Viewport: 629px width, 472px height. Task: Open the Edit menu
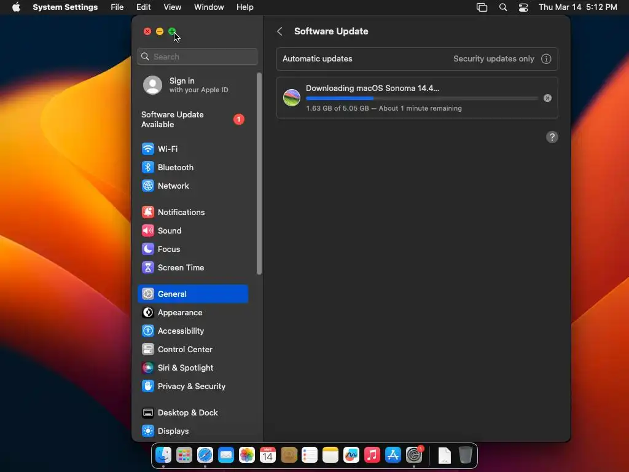(x=143, y=7)
